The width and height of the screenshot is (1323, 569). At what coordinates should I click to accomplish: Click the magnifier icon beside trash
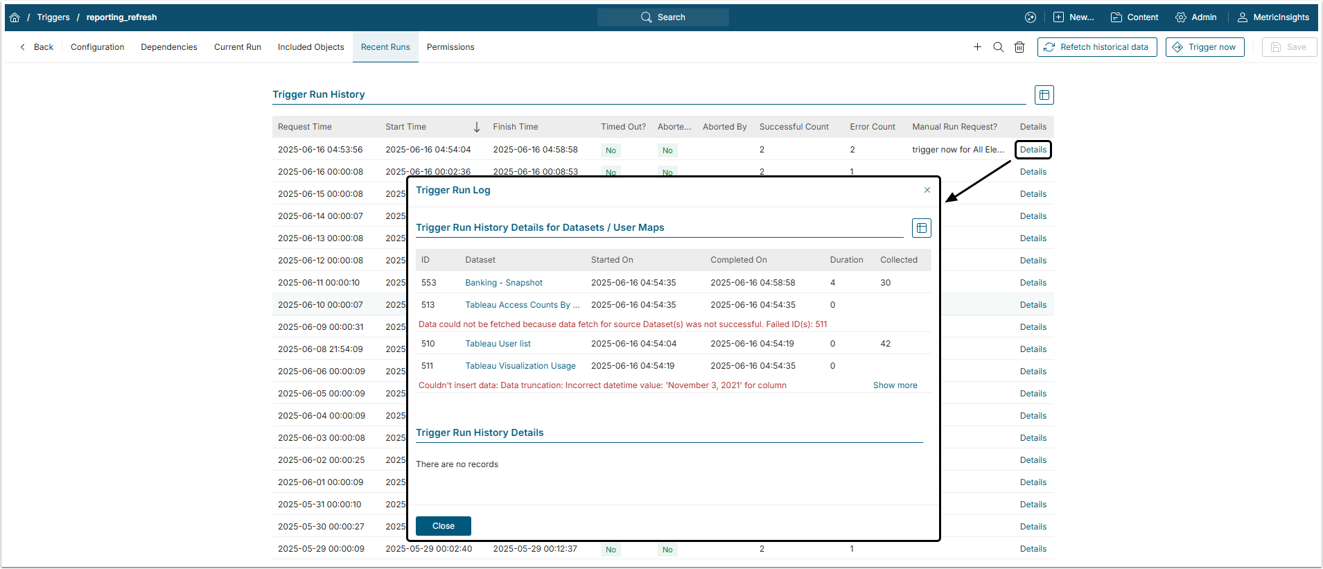click(998, 47)
